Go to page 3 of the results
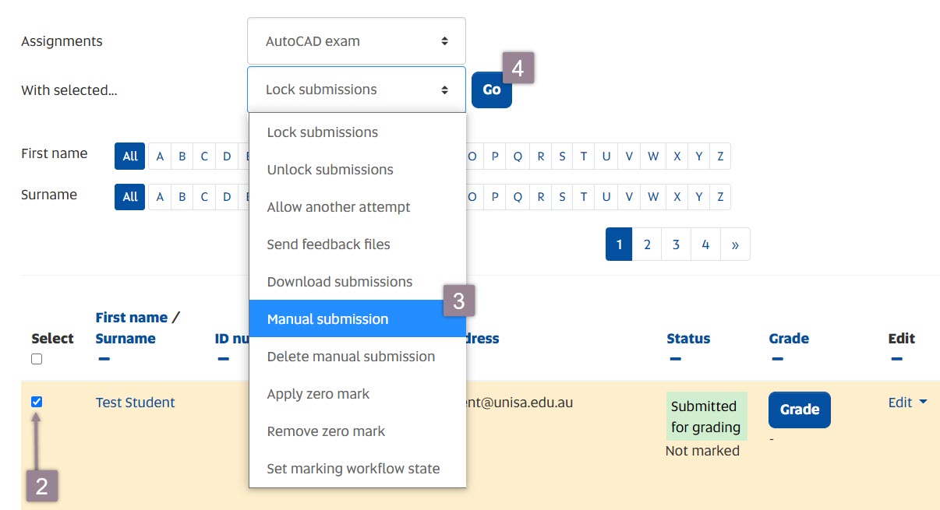Image resolution: width=940 pixels, height=510 pixels. click(x=676, y=244)
